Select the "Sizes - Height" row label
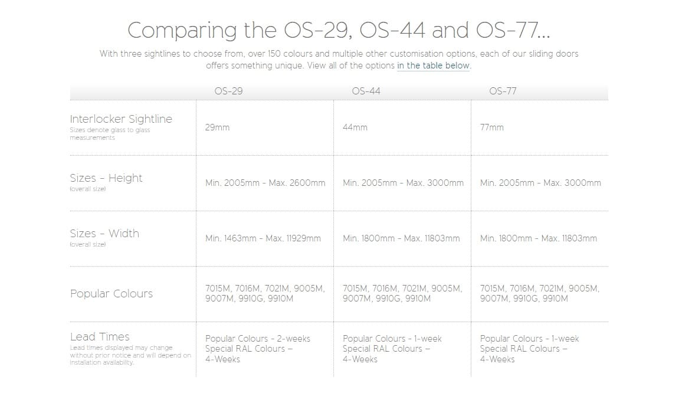The width and height of the screenshot is (679, 413). coord(106,178)
